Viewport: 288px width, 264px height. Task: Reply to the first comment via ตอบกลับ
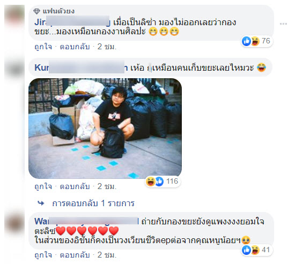pyautogui.click(x=75, y=47)
